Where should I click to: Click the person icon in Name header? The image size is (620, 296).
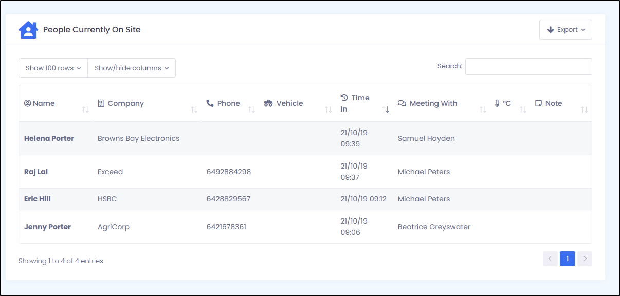28,103
